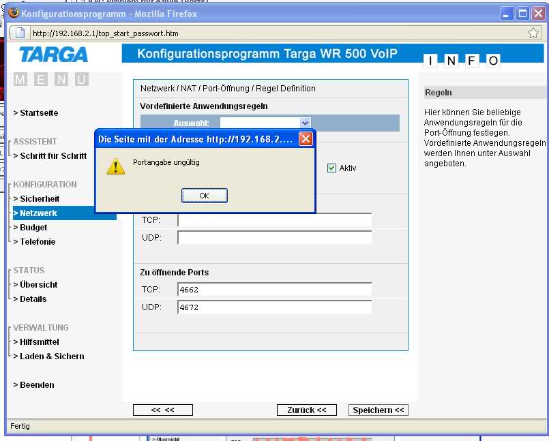Click the page icon beside the URL
The width and height of the screenshot is (549, 441).
[x=20, y=33]
